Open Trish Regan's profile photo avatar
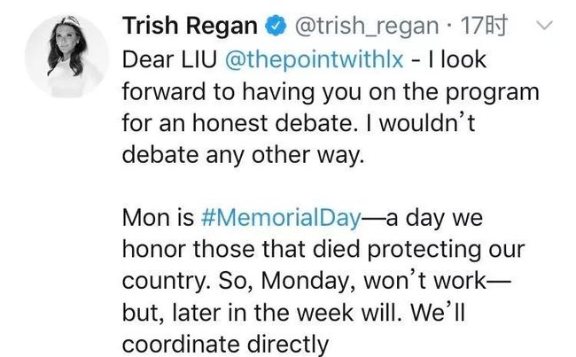Viewport: 576px width, 357px height. [x=66, y=56]
